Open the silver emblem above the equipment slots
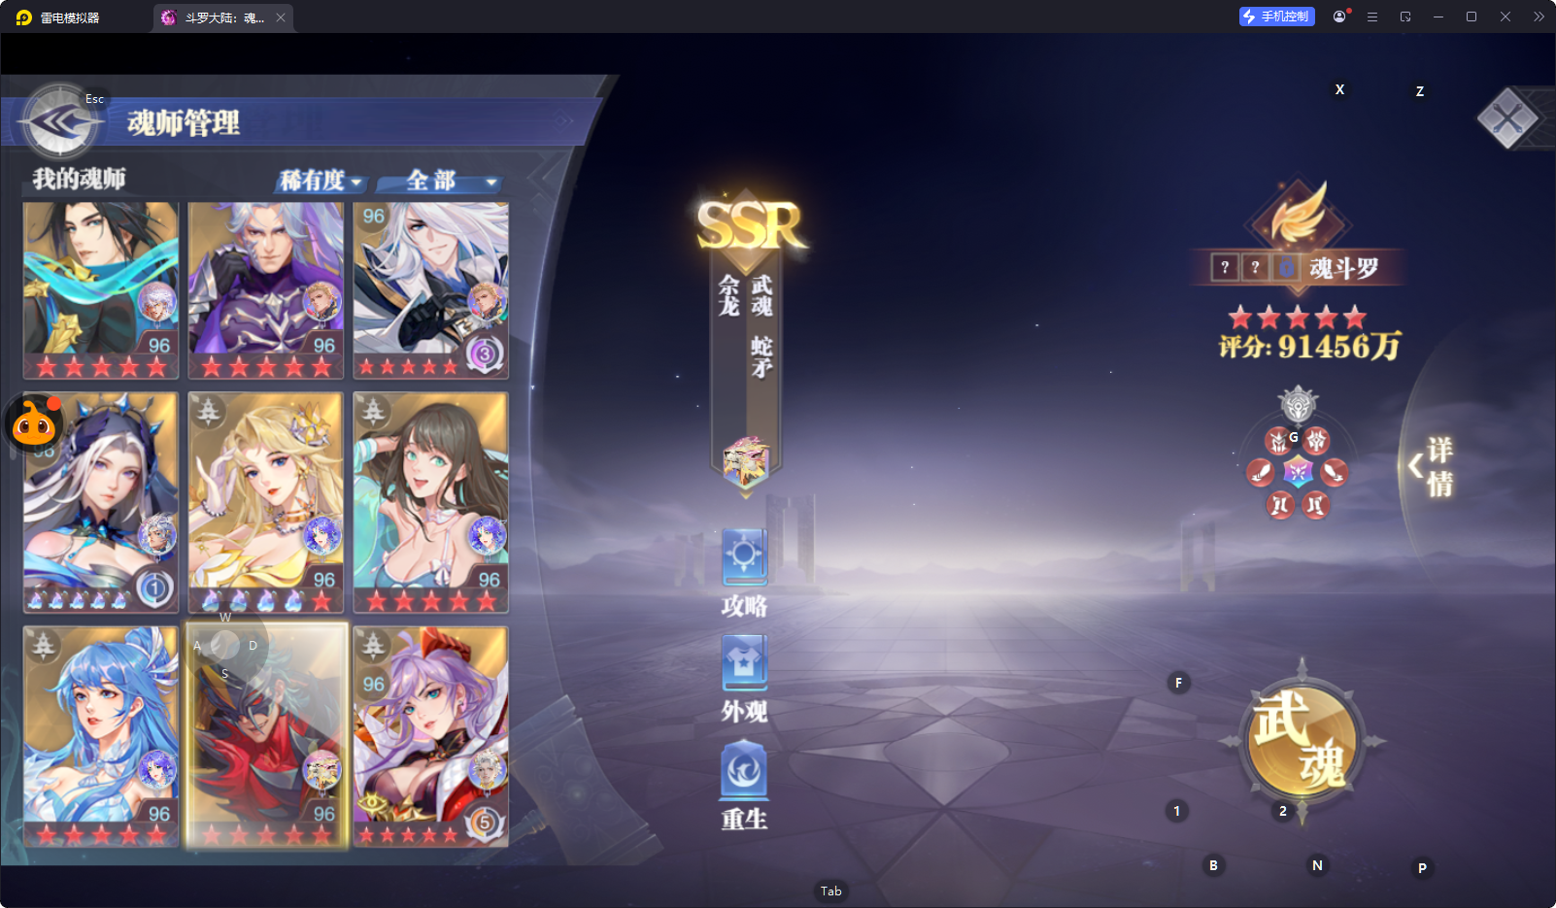Screen dimensions: 1556x908 tap(1298, 404)
